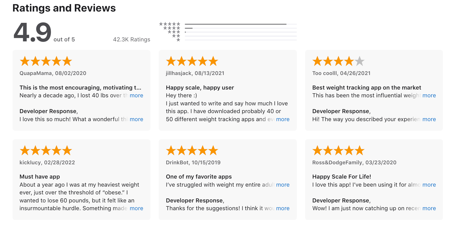
Task: Click 'QuapaMama, 08/02/2020' author line
Action: click(x=53, y=73)
